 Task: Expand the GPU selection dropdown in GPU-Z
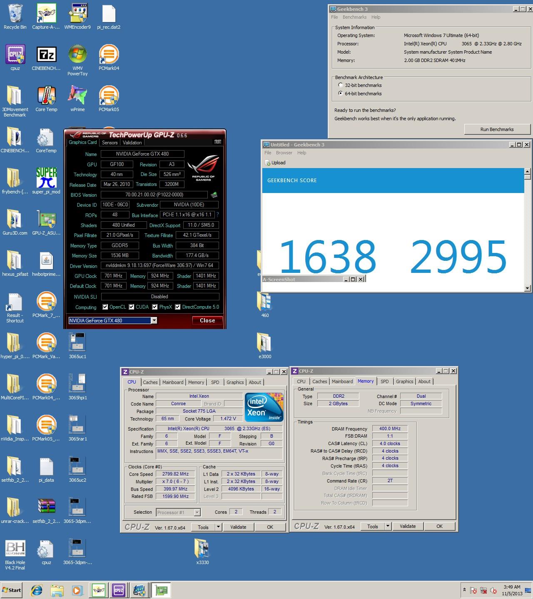click(x=154, y=320)
